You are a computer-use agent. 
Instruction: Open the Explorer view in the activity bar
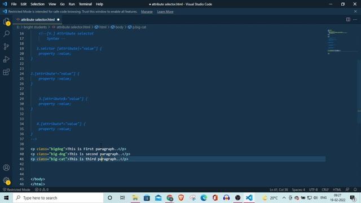pyautogui.click(x=6, y=21)
